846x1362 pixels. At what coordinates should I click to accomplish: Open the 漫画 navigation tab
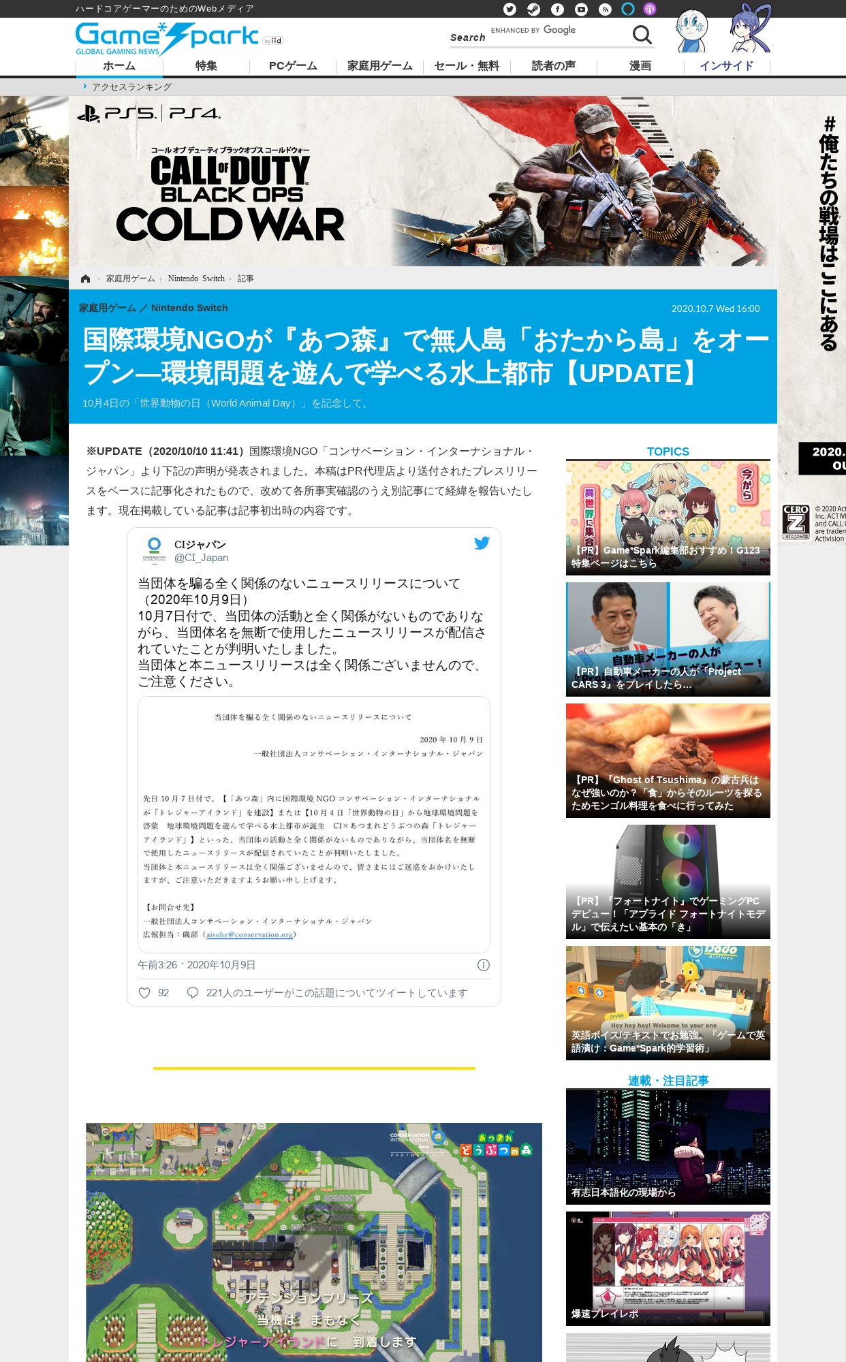[x=640, y=66]
